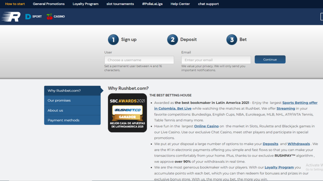
Task: Click the step 2 Deposit circle
Action: click(172, 40)
